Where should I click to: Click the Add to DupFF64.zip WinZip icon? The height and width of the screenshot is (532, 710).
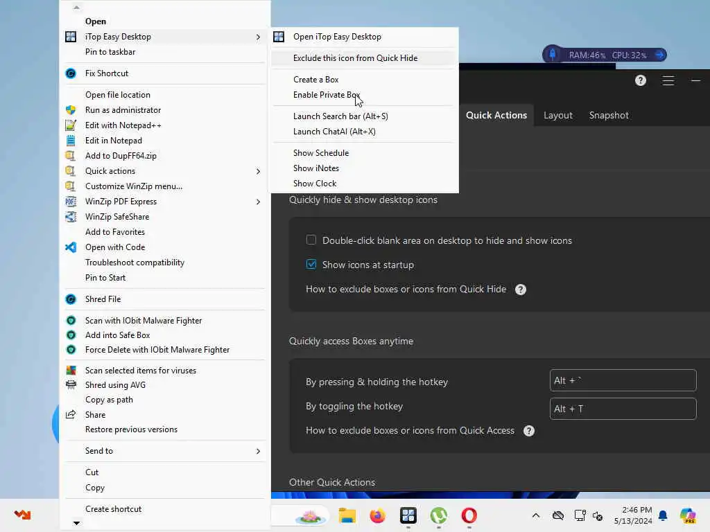coord(71,156)
